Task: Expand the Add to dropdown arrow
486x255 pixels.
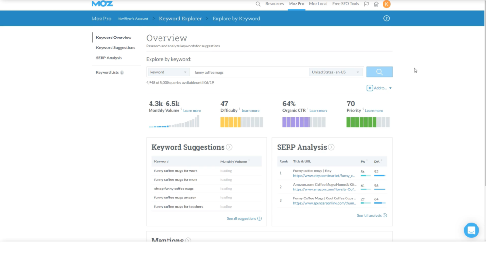Action: tap(390, 88)
